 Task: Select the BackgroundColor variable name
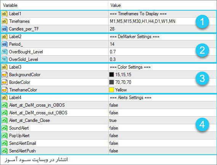tap(25, 75)
